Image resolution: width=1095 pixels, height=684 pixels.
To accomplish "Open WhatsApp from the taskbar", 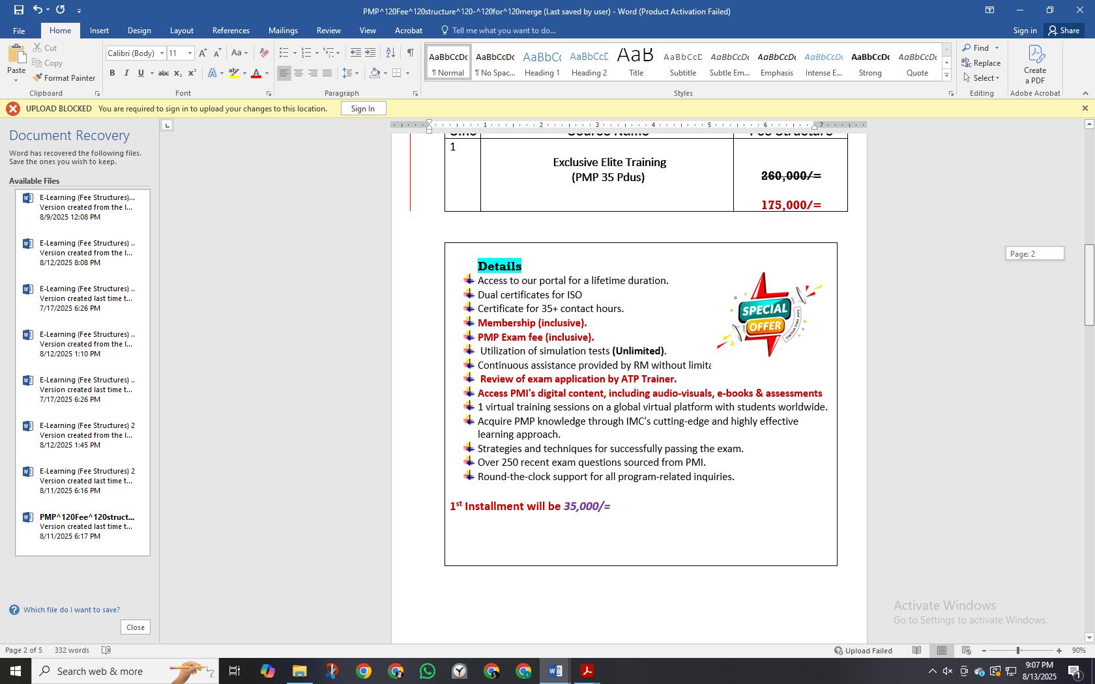I will pos(428,671).
